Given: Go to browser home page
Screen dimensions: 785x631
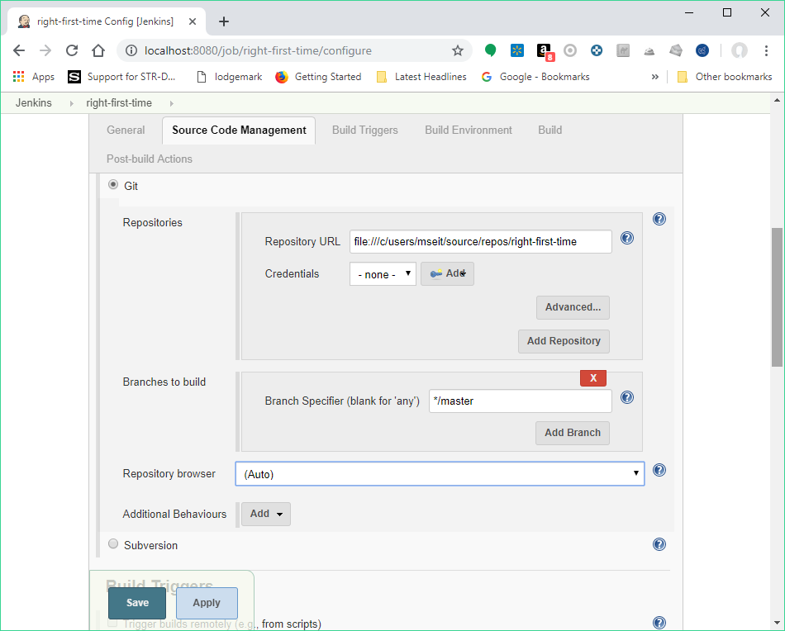Looking at the screenshot, I should (98, 50).
